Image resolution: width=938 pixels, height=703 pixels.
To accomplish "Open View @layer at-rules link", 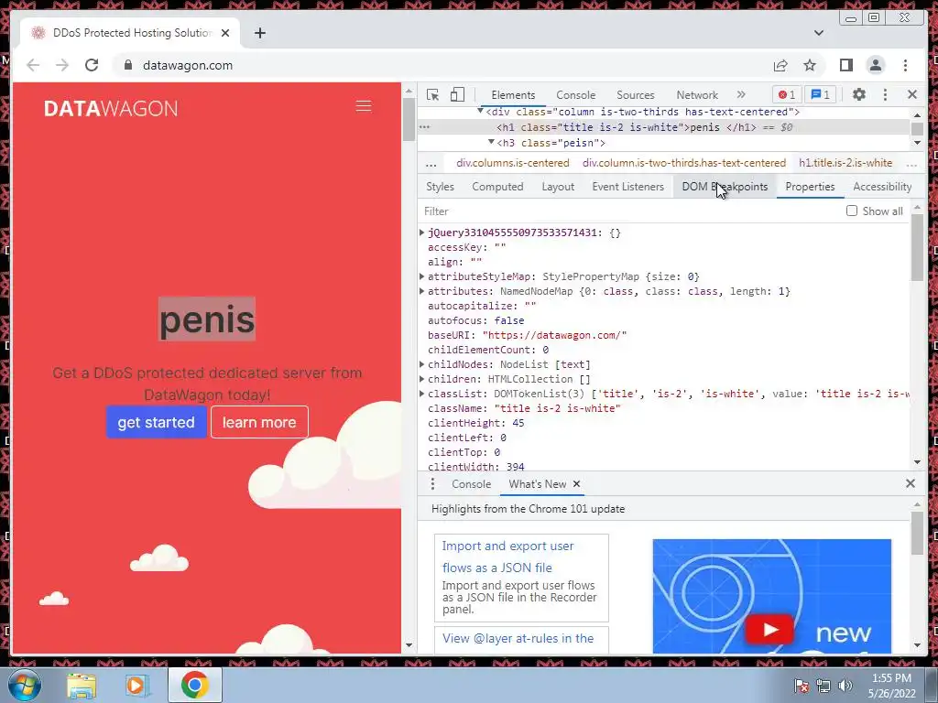I will tap(518, 638).
